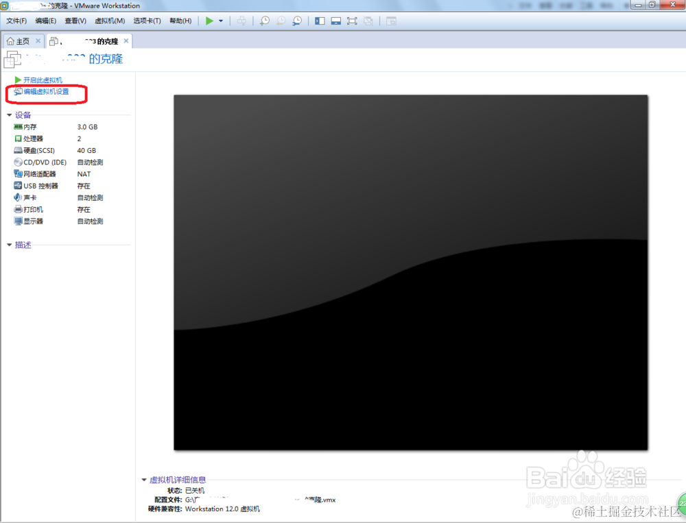Click the 处理器 processor device icon
Viewport: 686px width, 523px height.
pyautogui.click(x=18, y=138)
